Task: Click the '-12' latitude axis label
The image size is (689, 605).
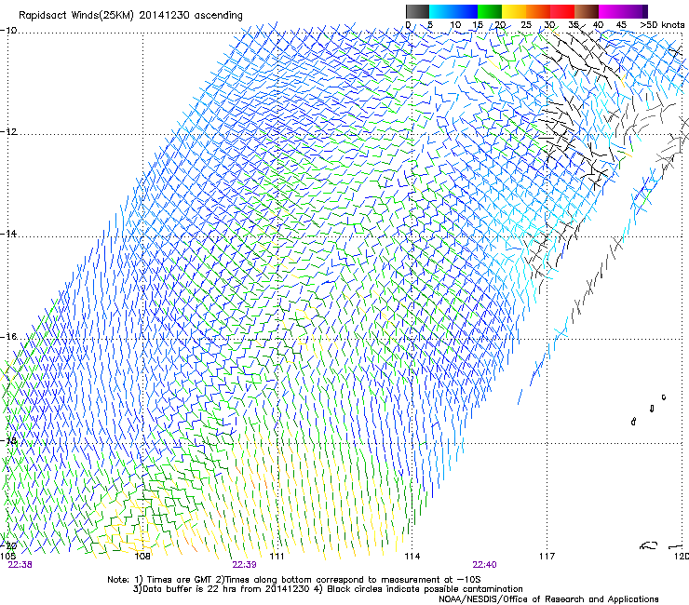Action: click(8, 132)
